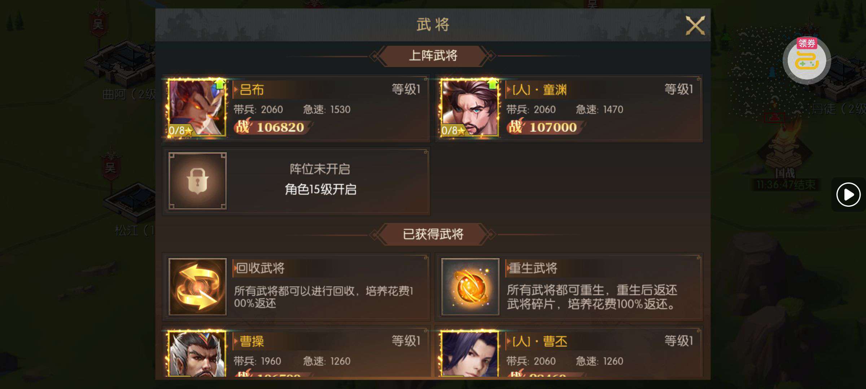This screenshot has width=866, height=389.
Task: Select the 已获得武将 section header
Action: tap(433, 234)
